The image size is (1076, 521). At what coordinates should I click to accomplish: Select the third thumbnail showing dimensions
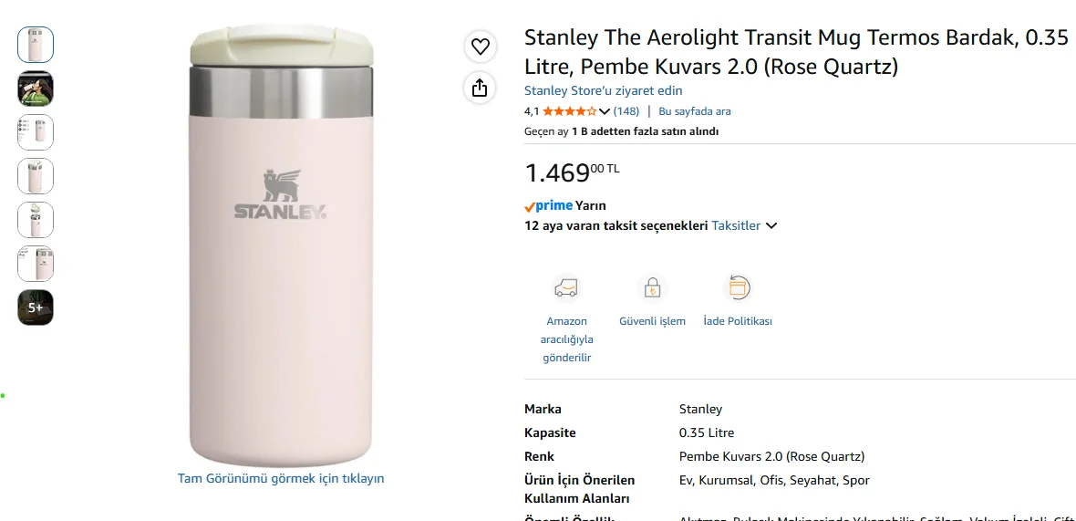35,132
